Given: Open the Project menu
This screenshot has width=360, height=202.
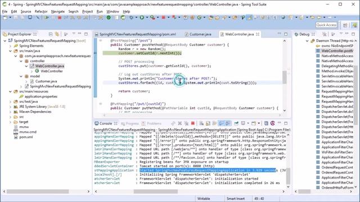Looking at the screenshot, I should [88, 11].
